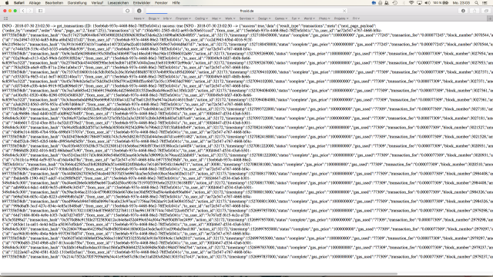Click the address field showing frosid.de
Screen dimensions: 493x277
tap(246, 11)
